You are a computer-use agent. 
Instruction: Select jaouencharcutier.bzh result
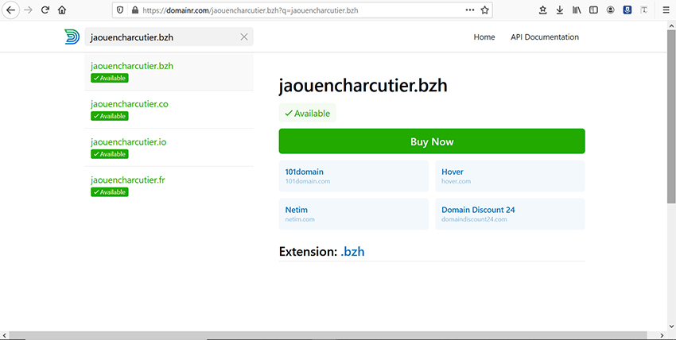[x=169, y=71]
